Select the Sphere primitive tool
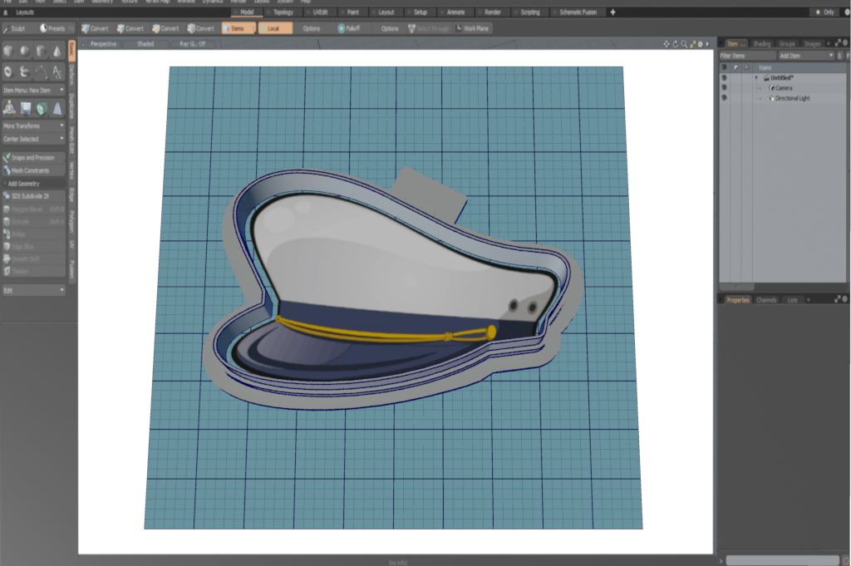Image resolution: width=851 pixels, height=566 pixels. (24, 52)
